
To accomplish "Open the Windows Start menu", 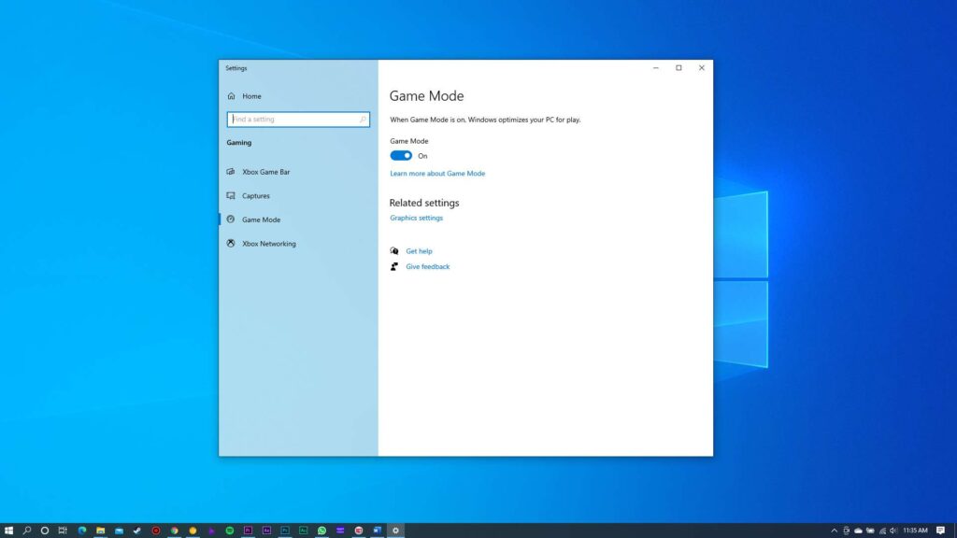I will [8, 531].
